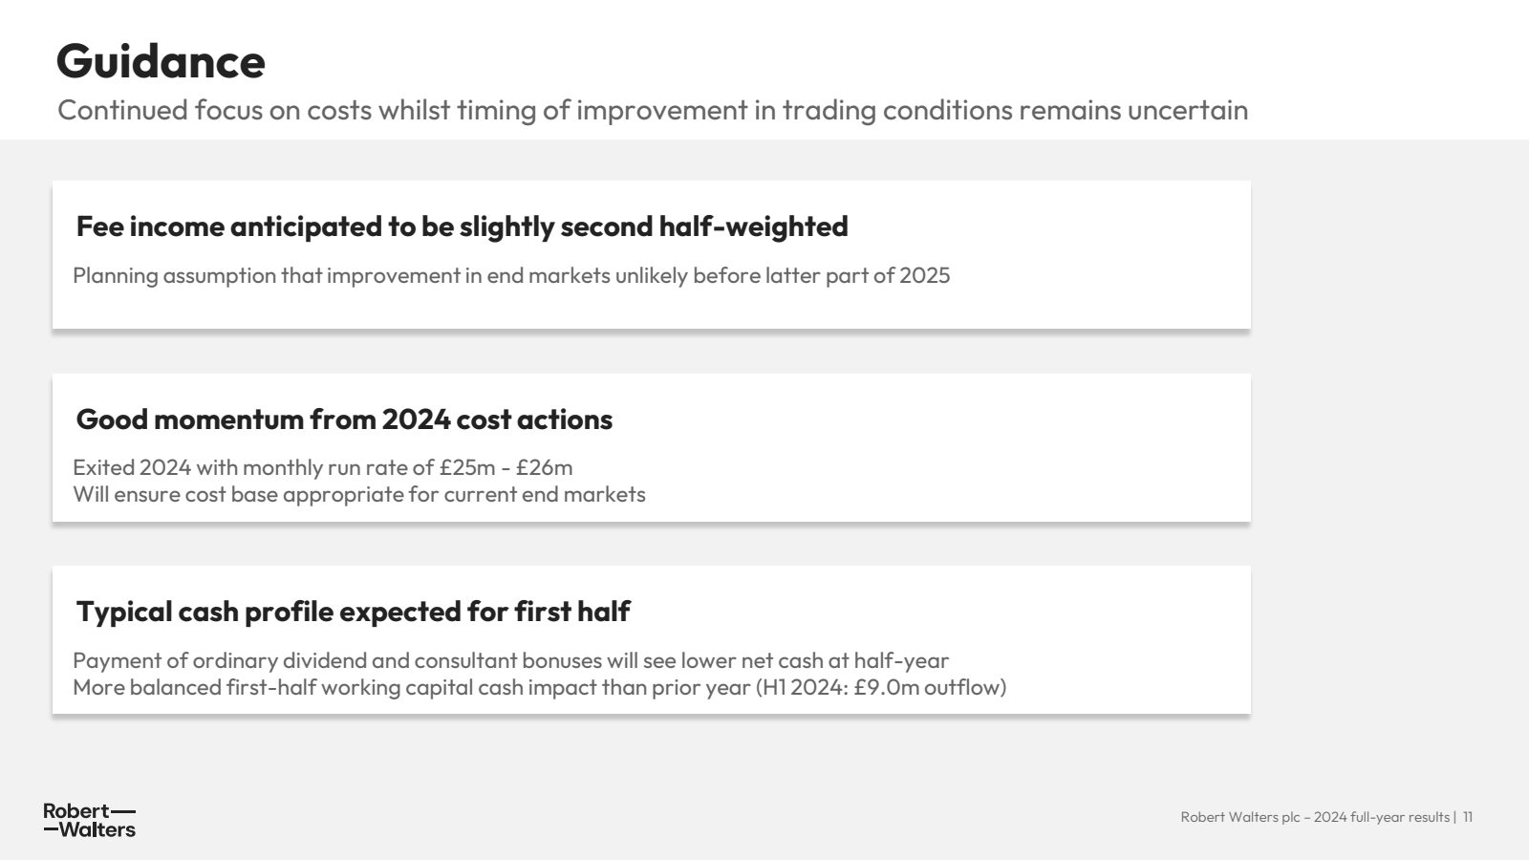Select the Guidance slide title
This screenshot has width=1529, height=860.
point(161,61)
